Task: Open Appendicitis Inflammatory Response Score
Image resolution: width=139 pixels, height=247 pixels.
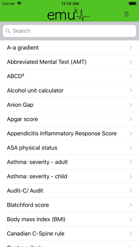Action: coord(69,133)
